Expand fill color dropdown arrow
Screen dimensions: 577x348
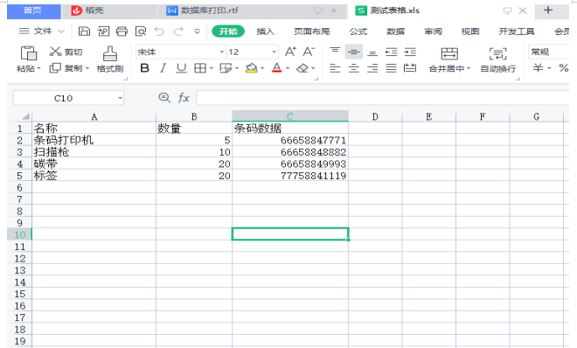point(262,68)
